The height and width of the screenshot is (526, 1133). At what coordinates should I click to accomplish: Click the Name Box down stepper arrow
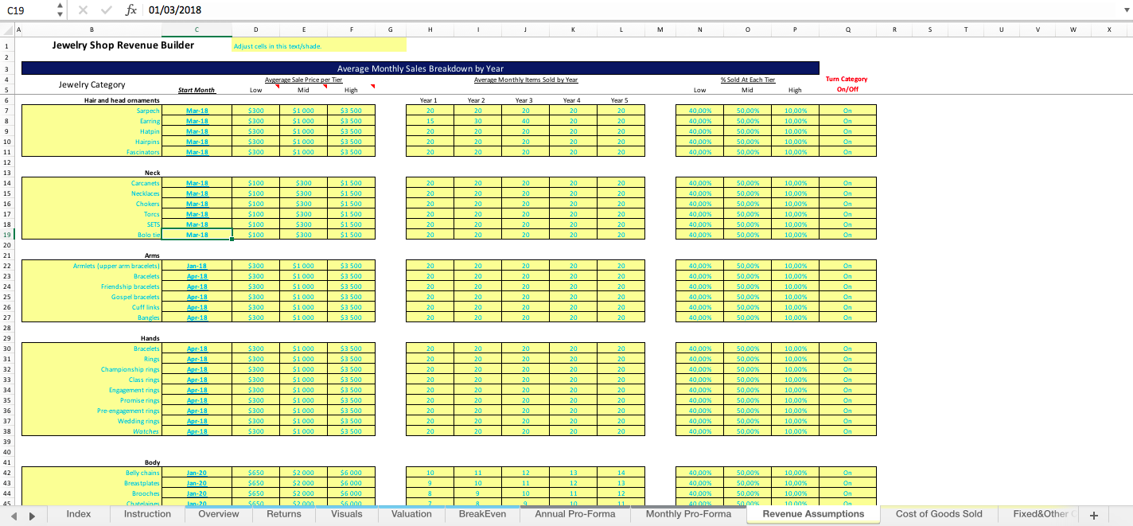[x=59, y=14]
